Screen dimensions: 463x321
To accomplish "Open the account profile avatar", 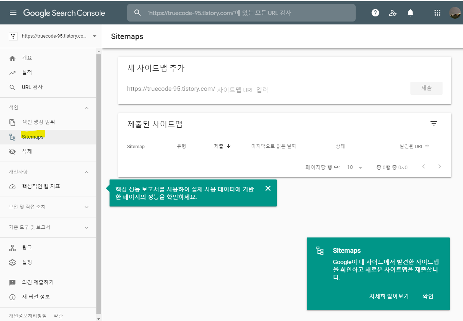I will pyautogui.click(x=455, y=13).
